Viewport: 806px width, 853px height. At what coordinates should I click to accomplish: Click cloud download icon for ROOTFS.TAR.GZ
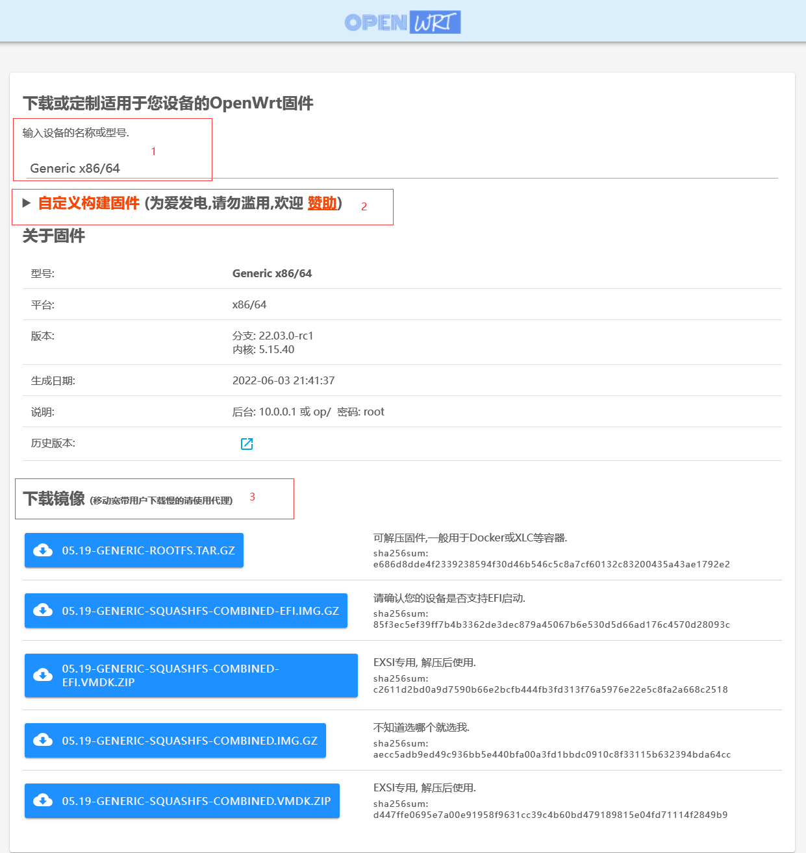pyautogui.click(x=43, y=550)
